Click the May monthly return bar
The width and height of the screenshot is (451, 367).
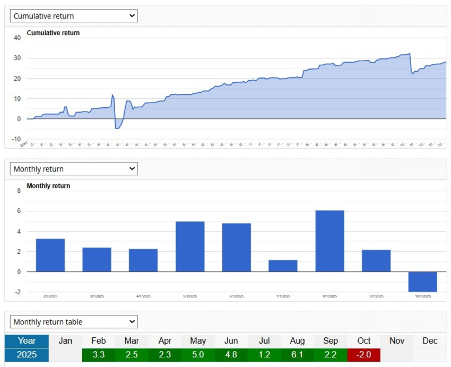tap(190, 246)
